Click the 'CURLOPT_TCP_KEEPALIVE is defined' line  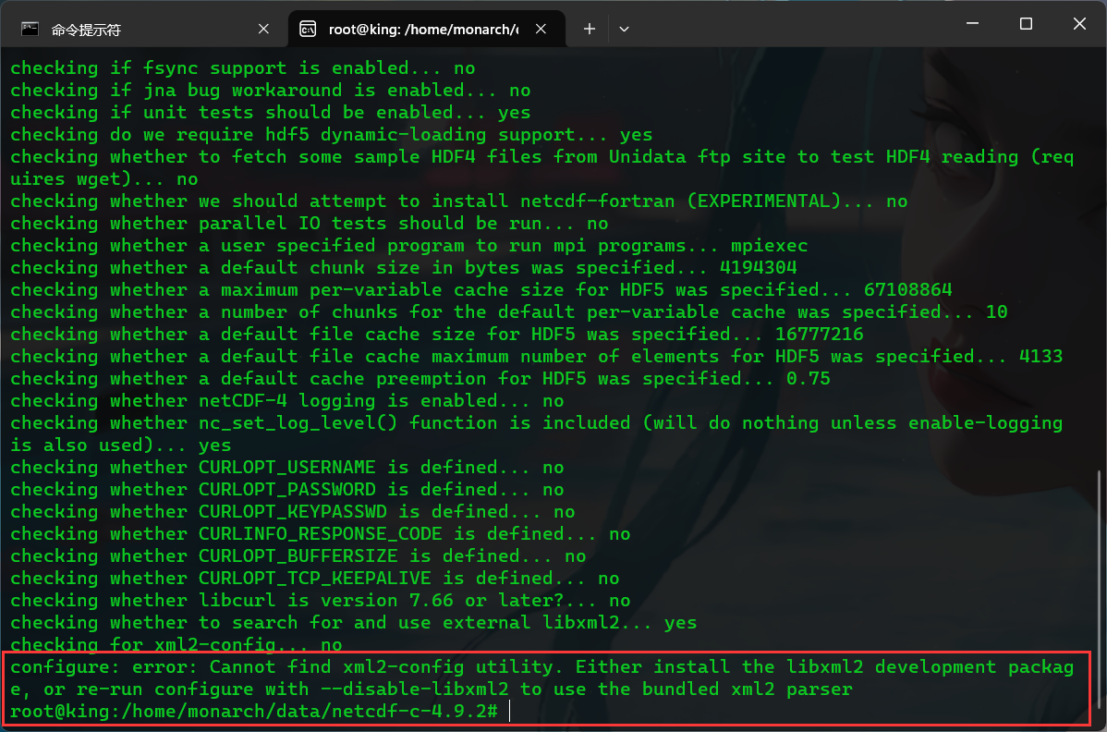click(315, 579)
